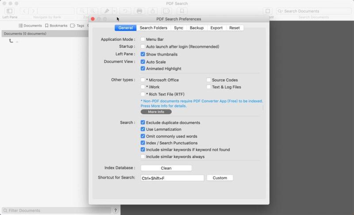
Task: Select the 'Documents (0 documents)' header row
Action: pos(45,34)
